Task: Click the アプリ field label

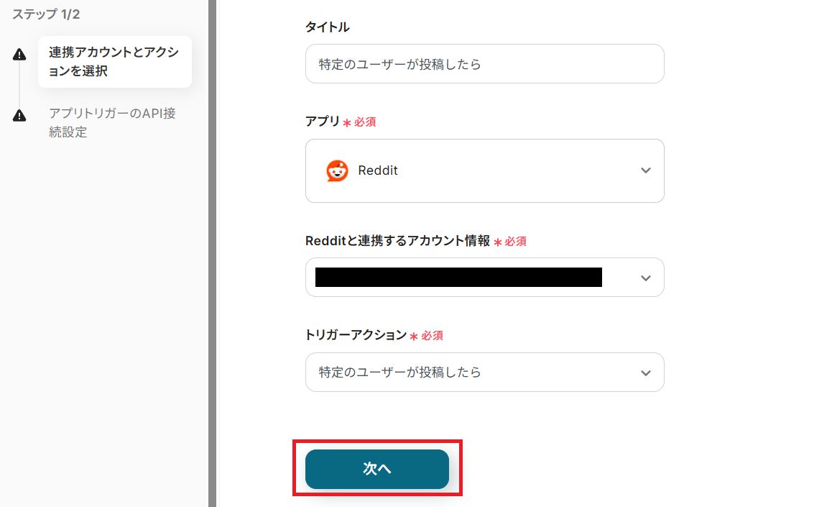Action: tap(323, 122)
